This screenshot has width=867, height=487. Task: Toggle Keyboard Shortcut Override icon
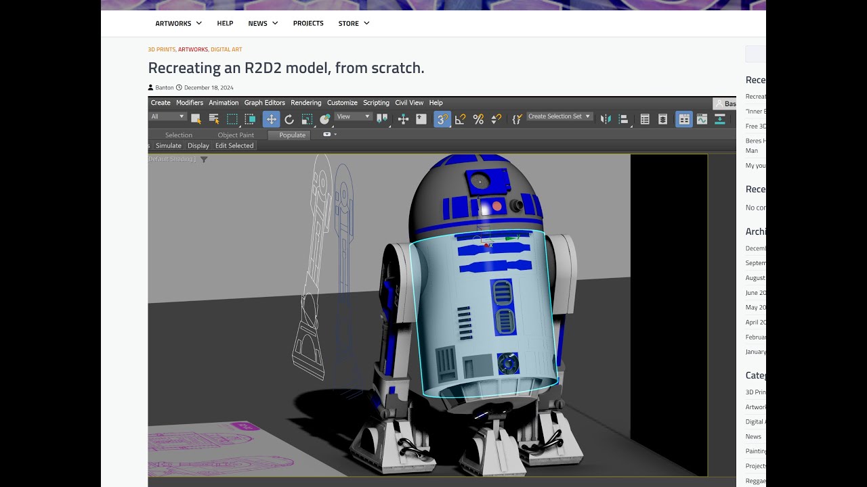point(421,119)
